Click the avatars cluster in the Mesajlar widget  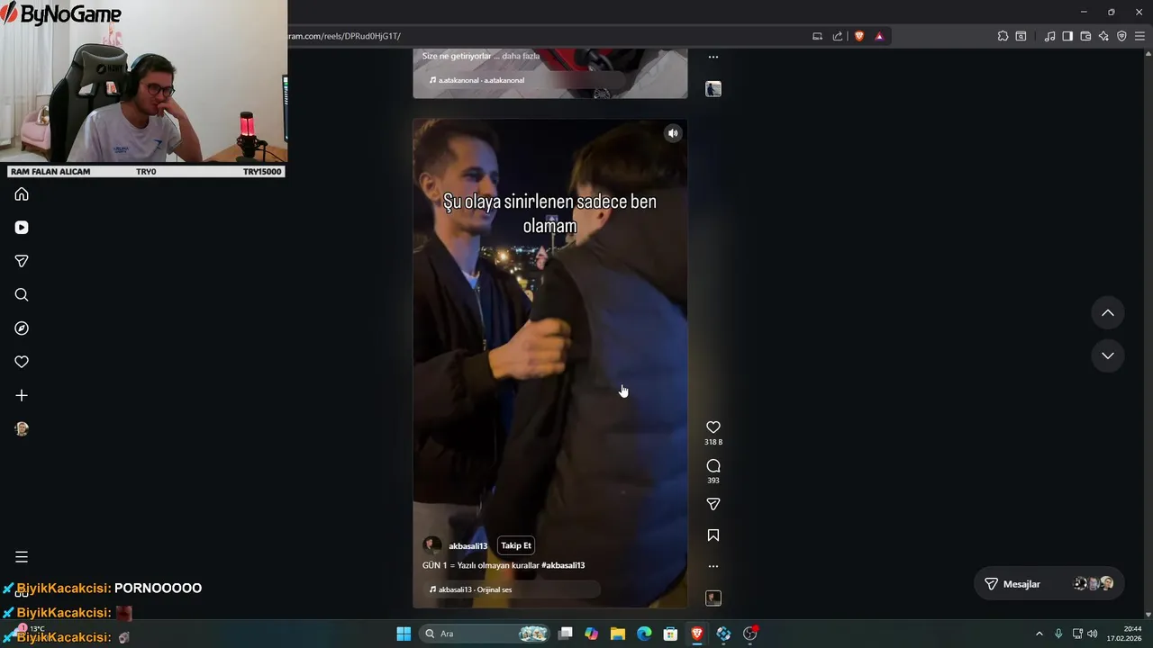click(1094, 584)
